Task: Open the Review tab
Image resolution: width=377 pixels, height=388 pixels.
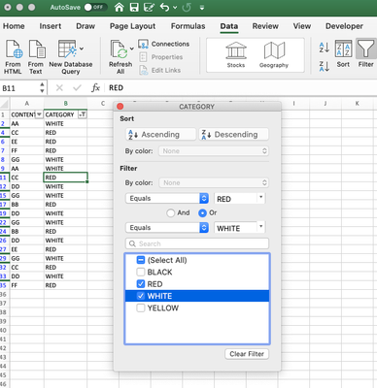Action: [x=265, y=26]
